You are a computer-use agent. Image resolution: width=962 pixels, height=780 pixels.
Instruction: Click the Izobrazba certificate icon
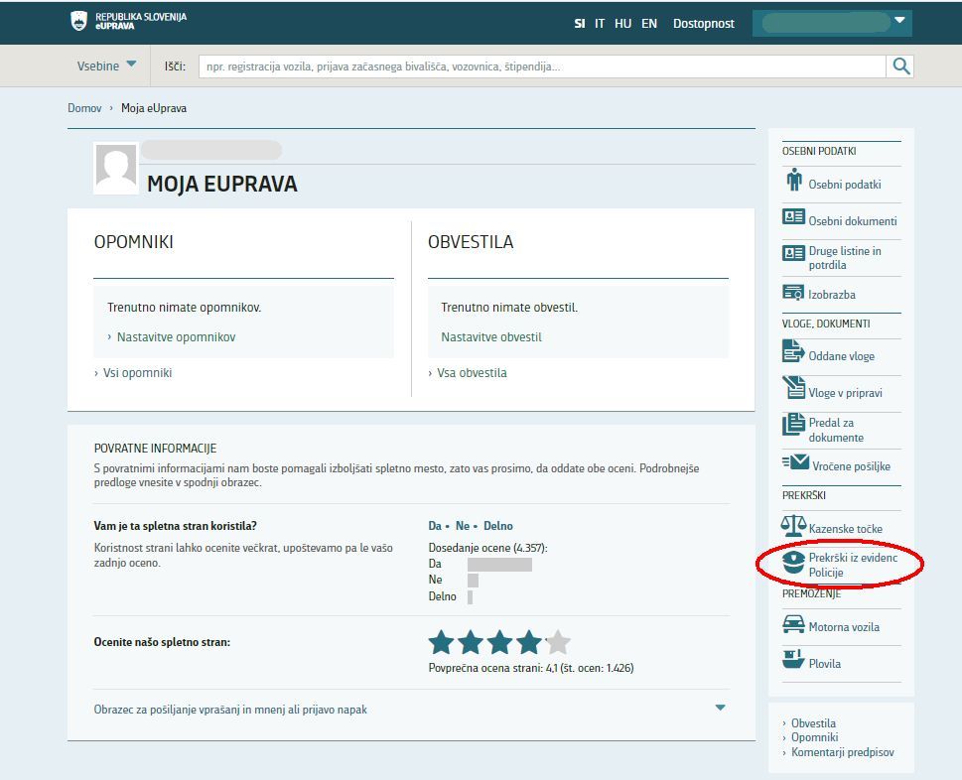[x=793, y=292]
